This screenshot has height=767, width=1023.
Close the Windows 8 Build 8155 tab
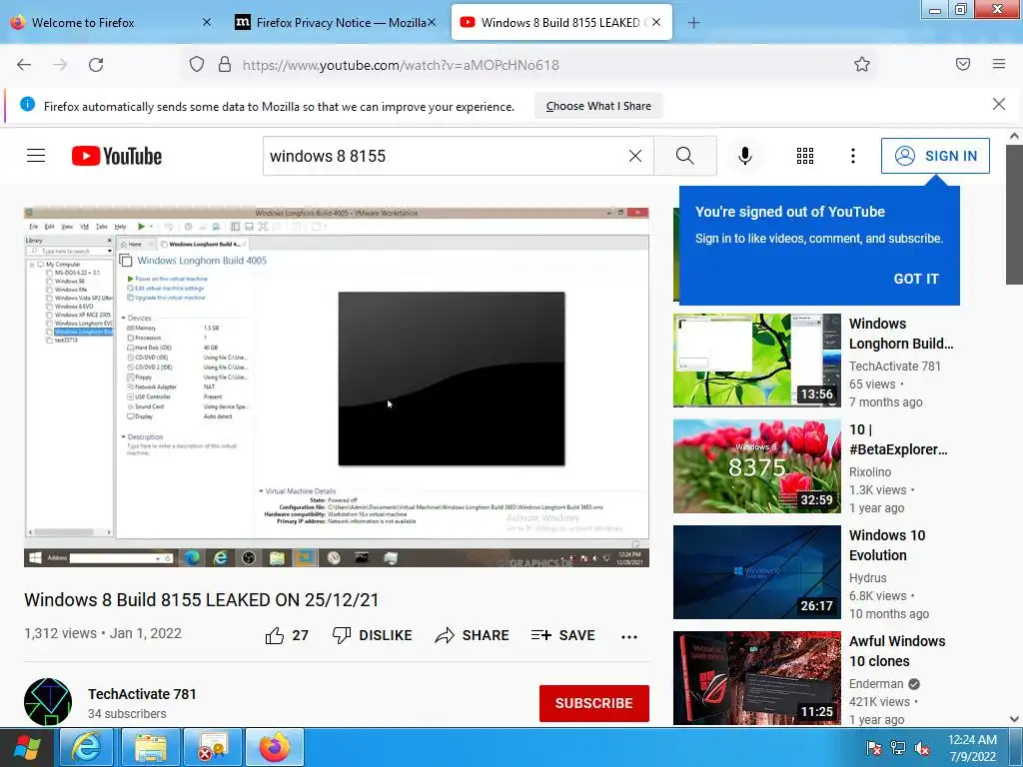click(x=656, y=22)
